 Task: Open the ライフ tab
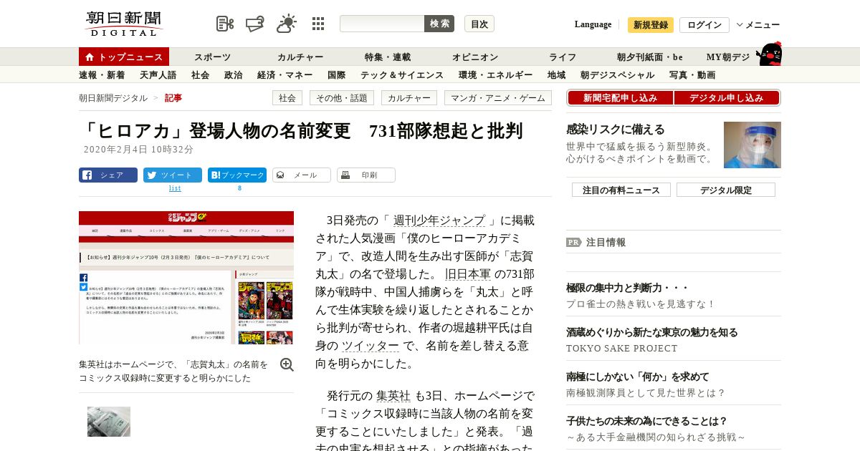point(563,57)
